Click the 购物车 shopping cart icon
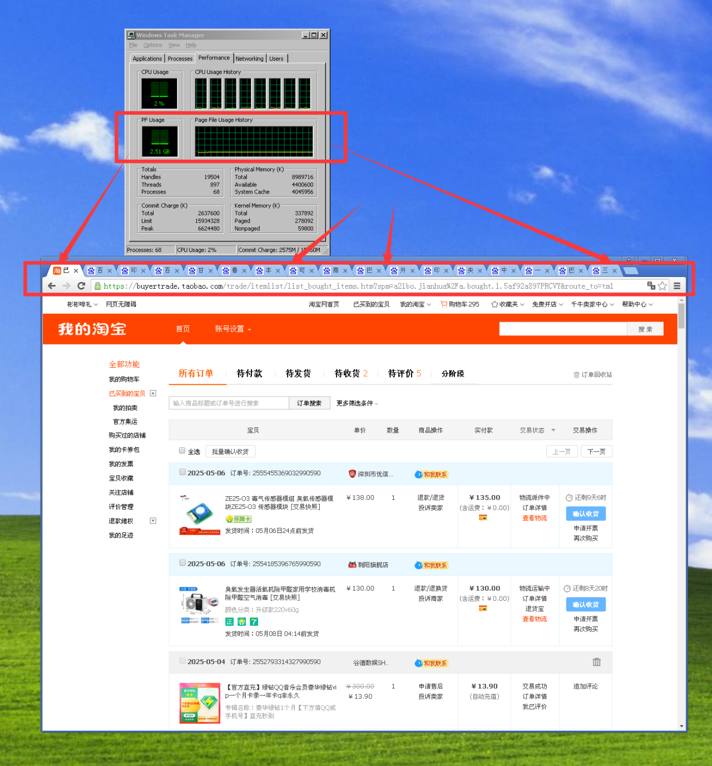Viewport: 712px width, 766px height. (x=444, y=304)
